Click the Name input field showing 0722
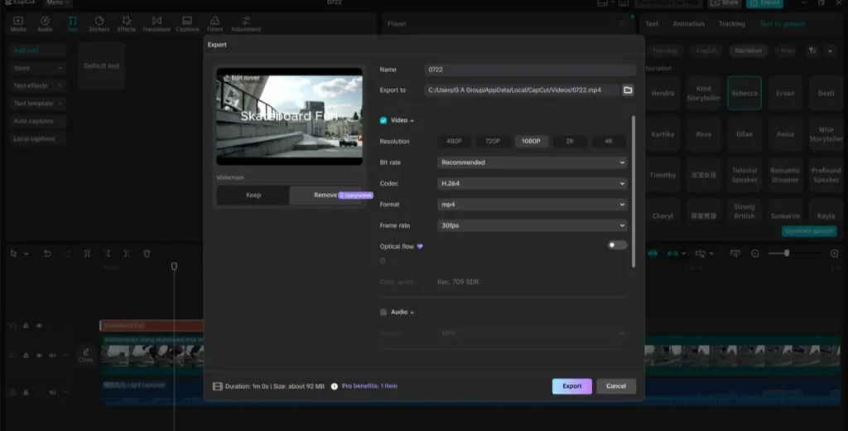848x431 pixels. (x=530, y=70)
